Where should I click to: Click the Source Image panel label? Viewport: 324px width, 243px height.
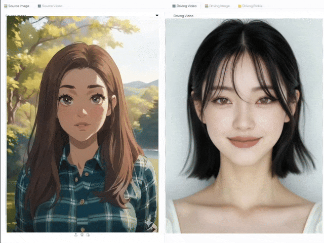click(15, 16)
